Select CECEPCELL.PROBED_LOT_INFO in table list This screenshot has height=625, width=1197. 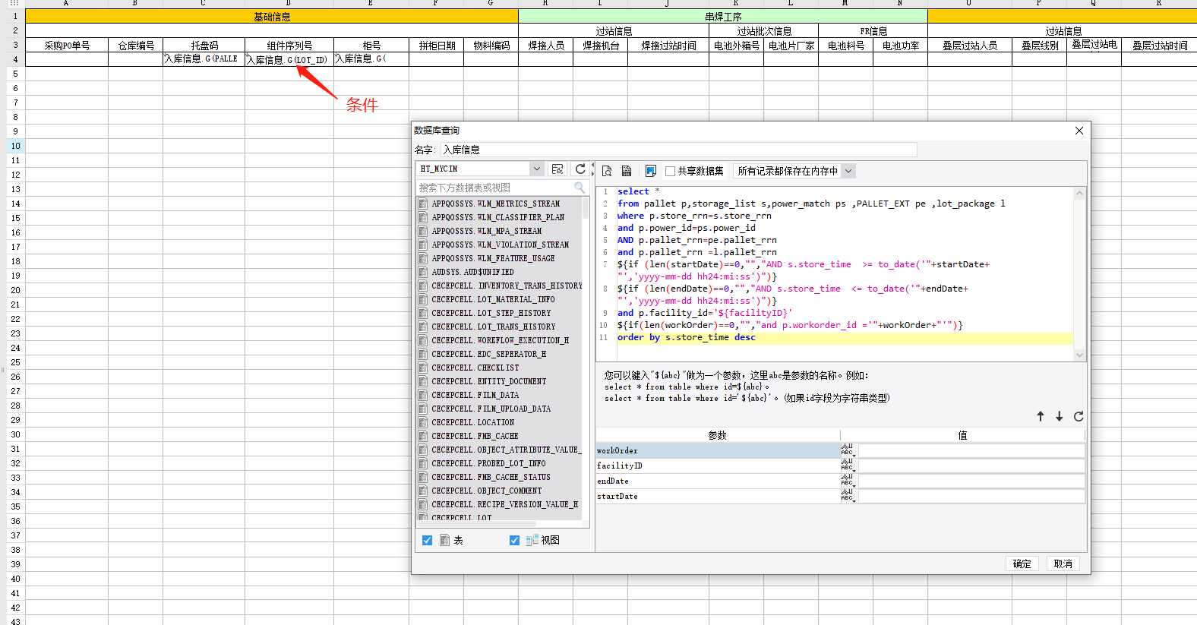pyautogui.click(x=489, y=463)
